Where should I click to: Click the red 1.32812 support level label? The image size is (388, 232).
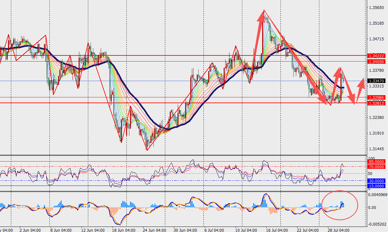[376, 103]
